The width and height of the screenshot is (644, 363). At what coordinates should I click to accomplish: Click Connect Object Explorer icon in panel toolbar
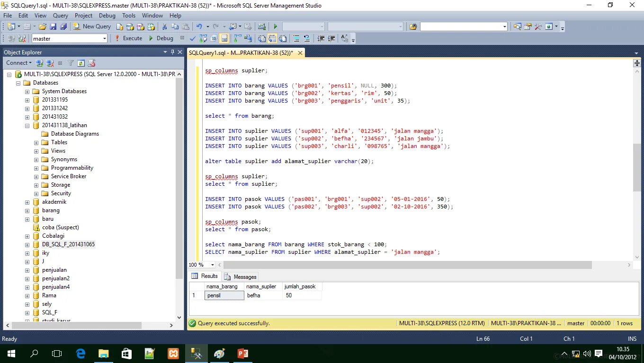pos(40,63)
